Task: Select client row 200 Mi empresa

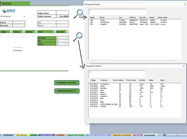Action: [x=135, y=22]
